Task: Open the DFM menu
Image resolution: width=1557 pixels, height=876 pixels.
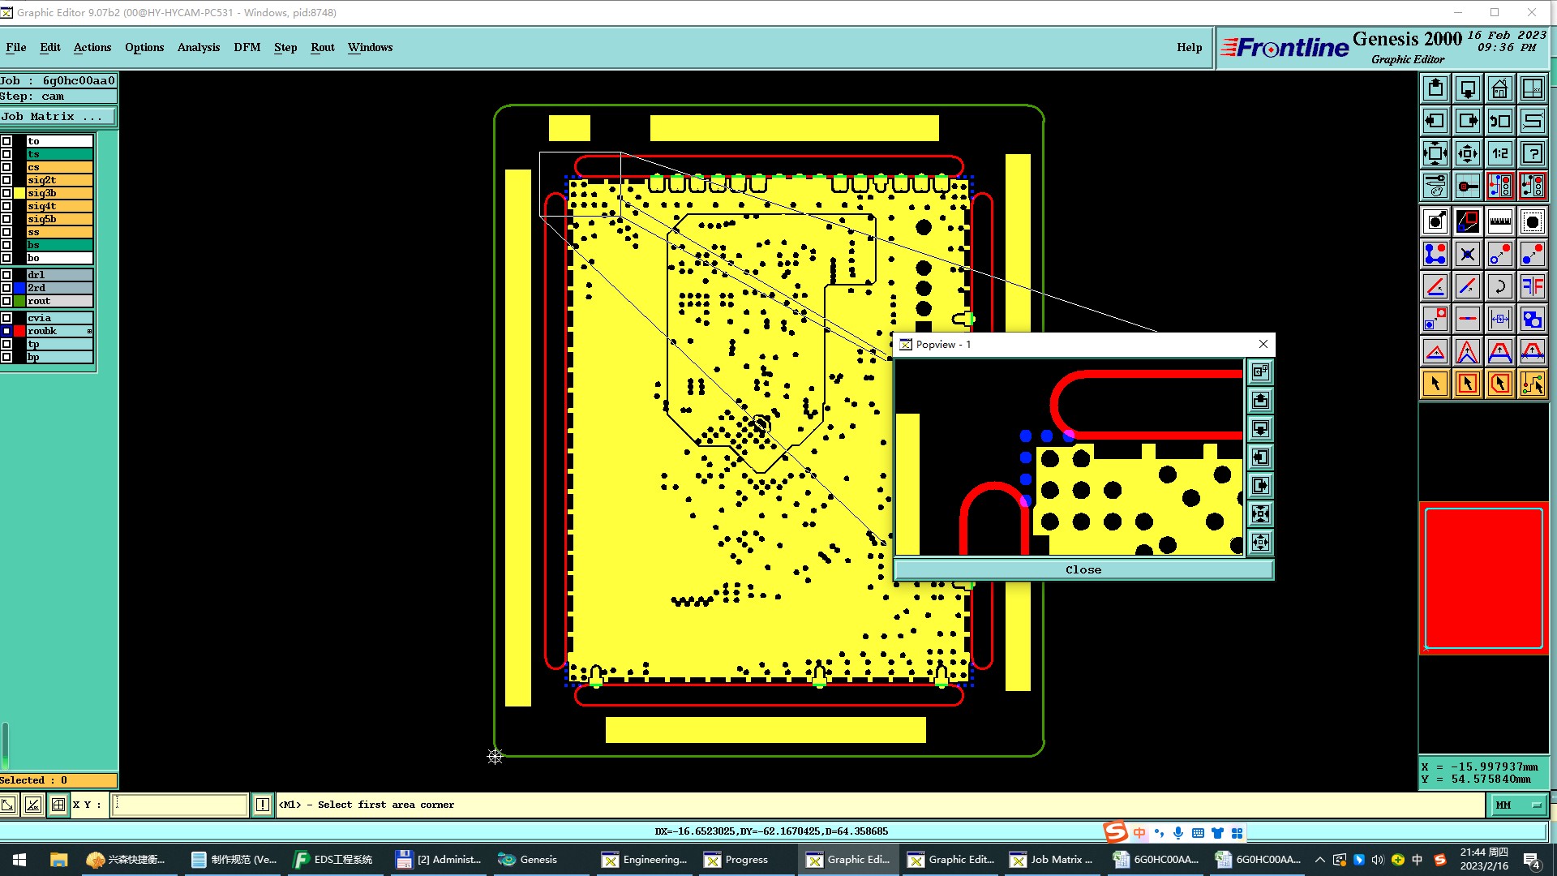Action: coord(247,47)
